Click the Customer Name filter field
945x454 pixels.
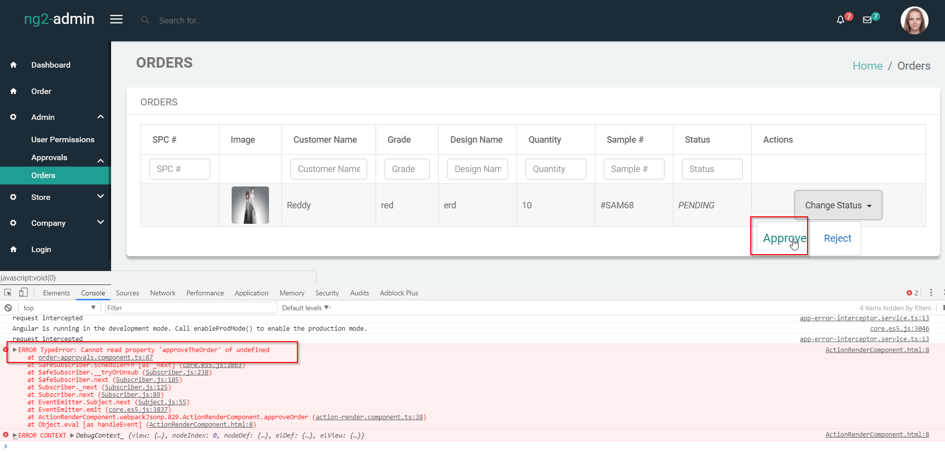pyautogui.click(x=328, y=169)
